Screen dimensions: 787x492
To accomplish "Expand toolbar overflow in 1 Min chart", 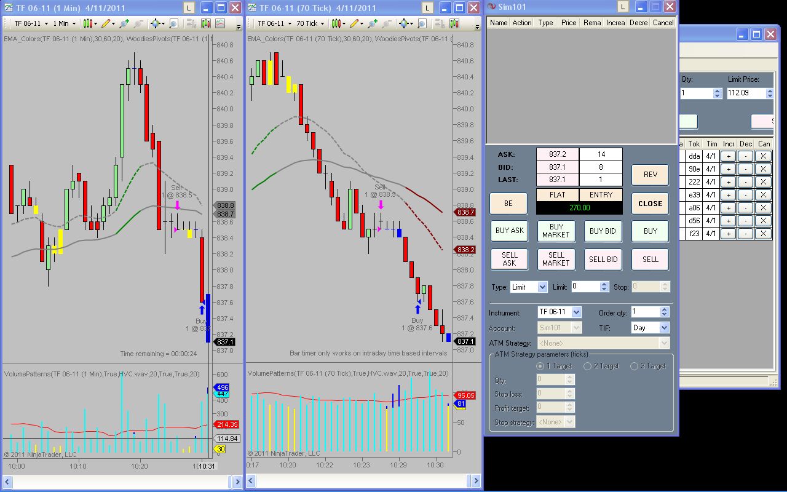I will point(239,26).
